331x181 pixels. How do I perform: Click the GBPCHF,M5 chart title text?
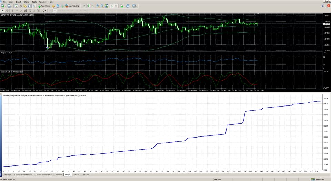18,15
